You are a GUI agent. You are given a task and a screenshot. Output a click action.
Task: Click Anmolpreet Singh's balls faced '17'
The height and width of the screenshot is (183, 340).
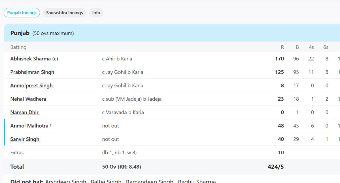[x=296, y=85]
